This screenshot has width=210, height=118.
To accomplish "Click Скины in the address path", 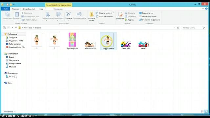I will coord(38,28).
